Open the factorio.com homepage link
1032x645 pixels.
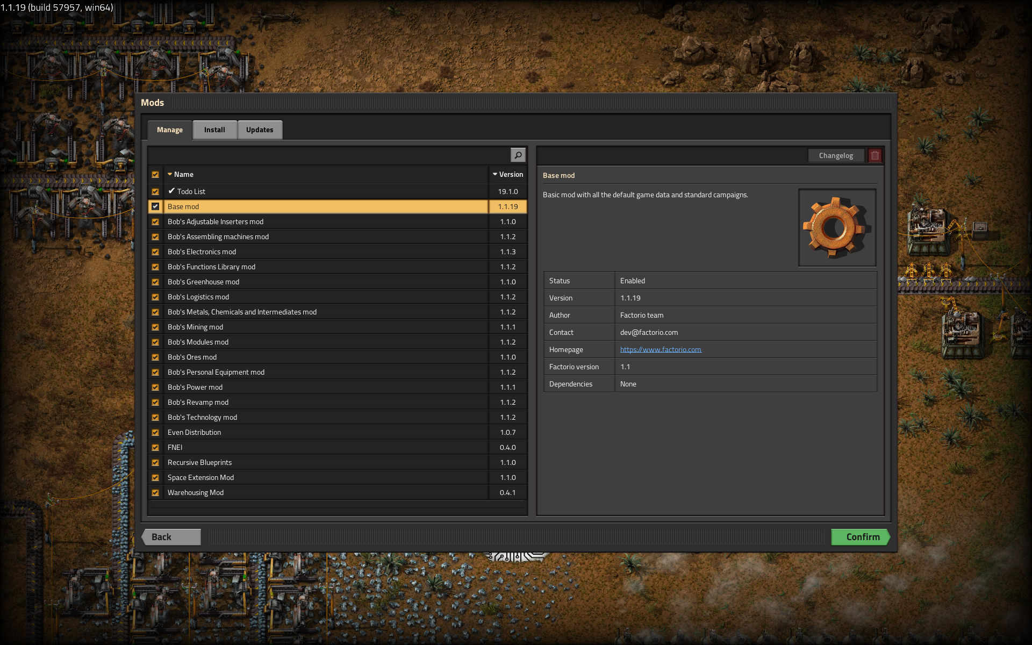pos(661,350)
